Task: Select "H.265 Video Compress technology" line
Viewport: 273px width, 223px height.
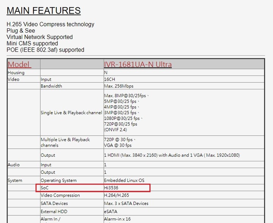Action: click(x=50, y=24)
